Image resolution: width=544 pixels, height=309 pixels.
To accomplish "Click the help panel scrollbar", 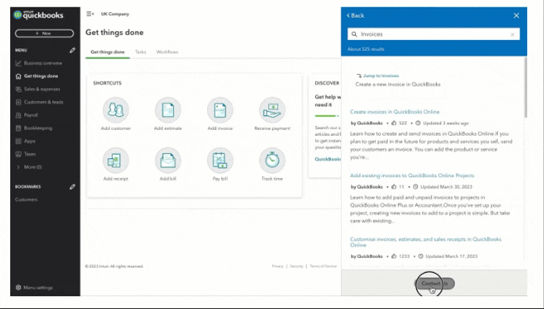I will click(x=526, y=88).
